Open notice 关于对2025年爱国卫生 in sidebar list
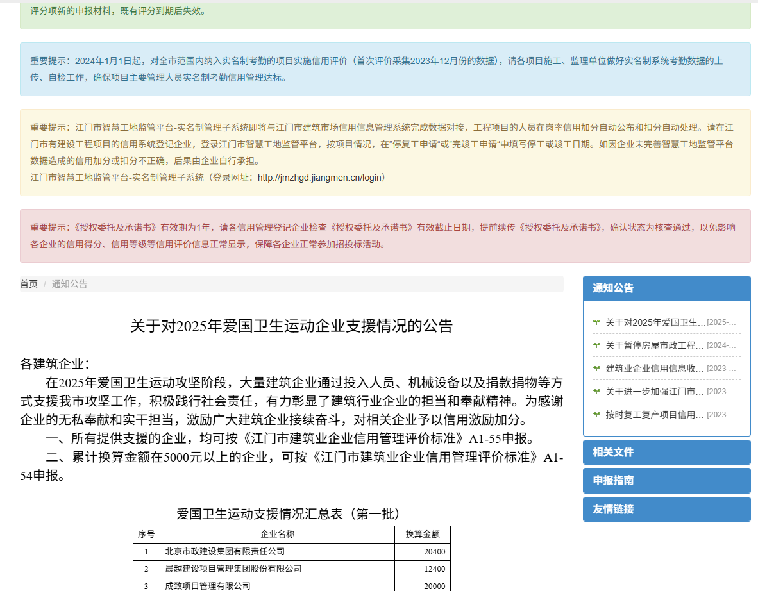Image resolution: width=758 pixels, height=591 pixels. click(x=655, y=322)
